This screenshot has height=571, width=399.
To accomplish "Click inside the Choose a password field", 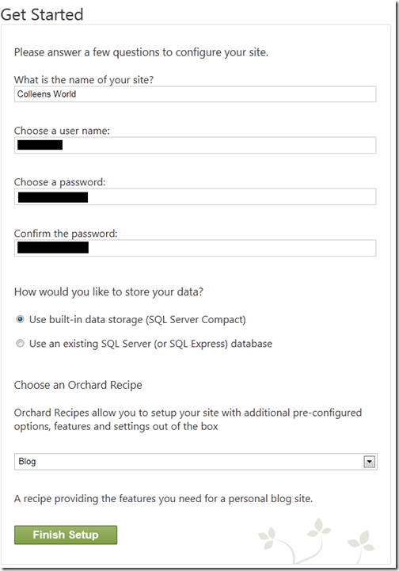I will pos(195,196).
